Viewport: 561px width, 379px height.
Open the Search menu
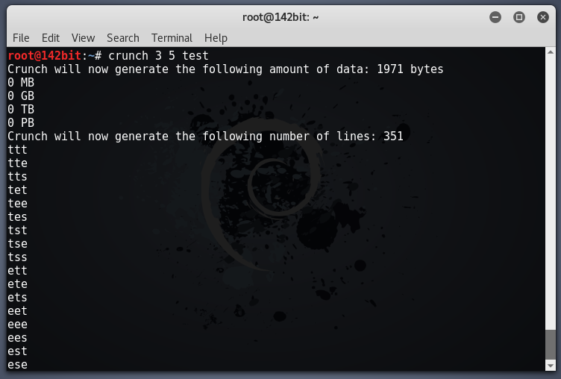pyautogui.click(x=122, y=38)
